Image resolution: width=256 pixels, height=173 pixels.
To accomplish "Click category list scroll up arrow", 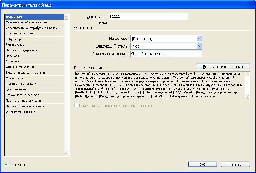I will (66, 17).
